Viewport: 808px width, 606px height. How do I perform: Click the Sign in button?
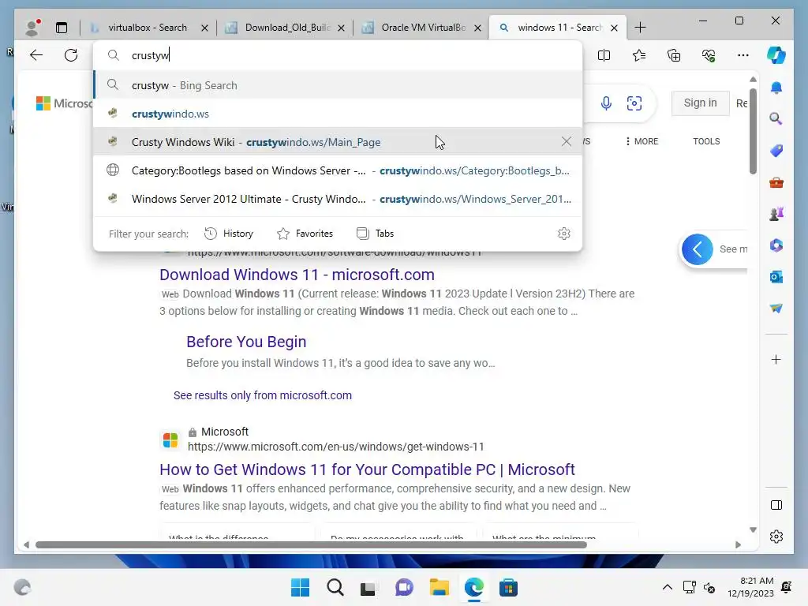pos(701,103)
